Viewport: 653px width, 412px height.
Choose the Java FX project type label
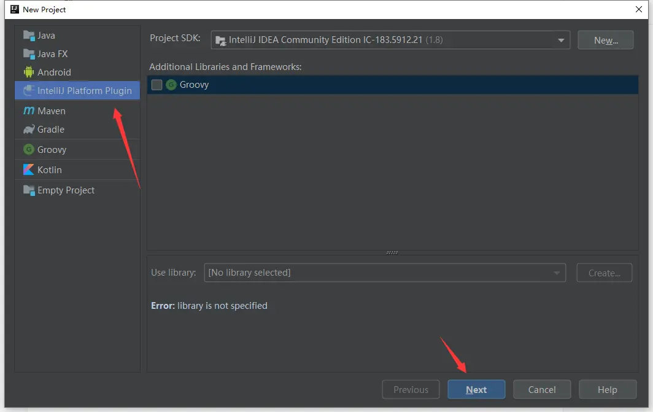pos(53,54)
